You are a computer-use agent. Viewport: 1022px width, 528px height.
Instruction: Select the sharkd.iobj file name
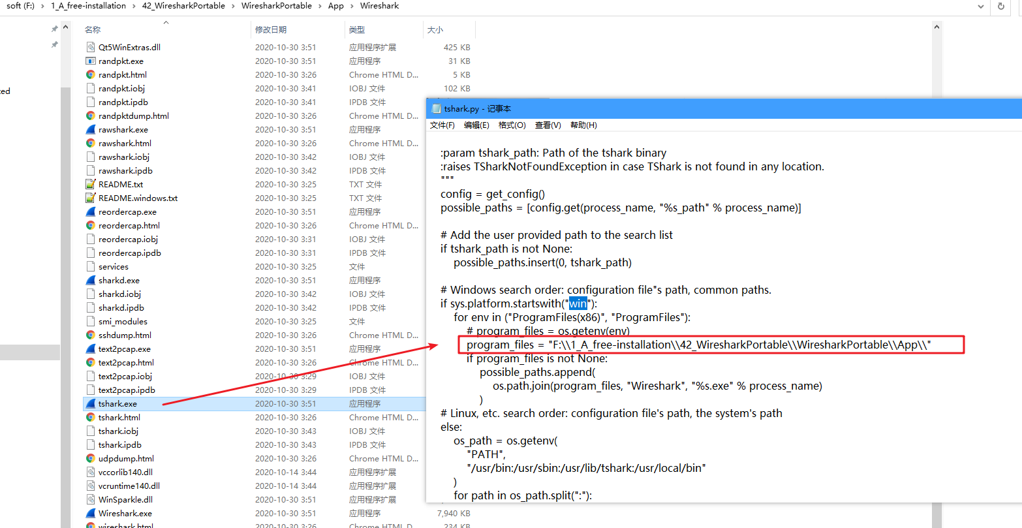[119, 294]
